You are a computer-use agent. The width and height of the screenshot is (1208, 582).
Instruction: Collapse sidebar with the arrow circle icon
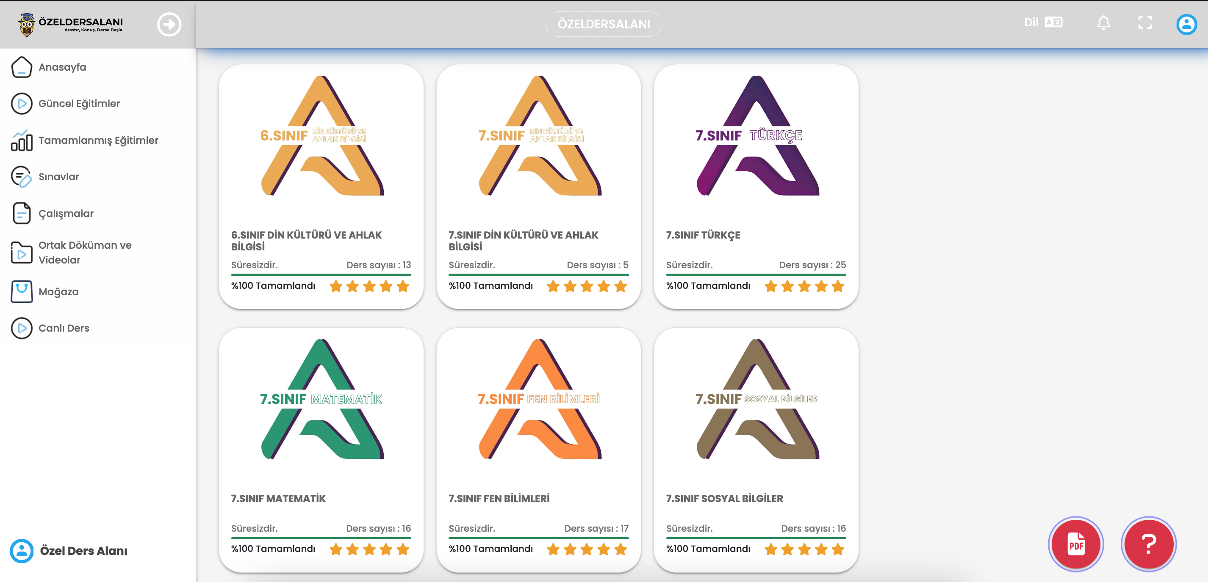(x=169, y=25)
